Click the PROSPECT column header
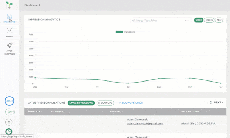230x138 pixels. pyautogui.click(x=116, y=112)
